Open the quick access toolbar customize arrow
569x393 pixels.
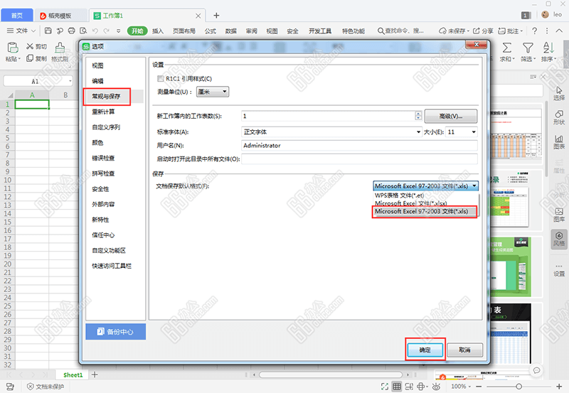click(118, 31)
